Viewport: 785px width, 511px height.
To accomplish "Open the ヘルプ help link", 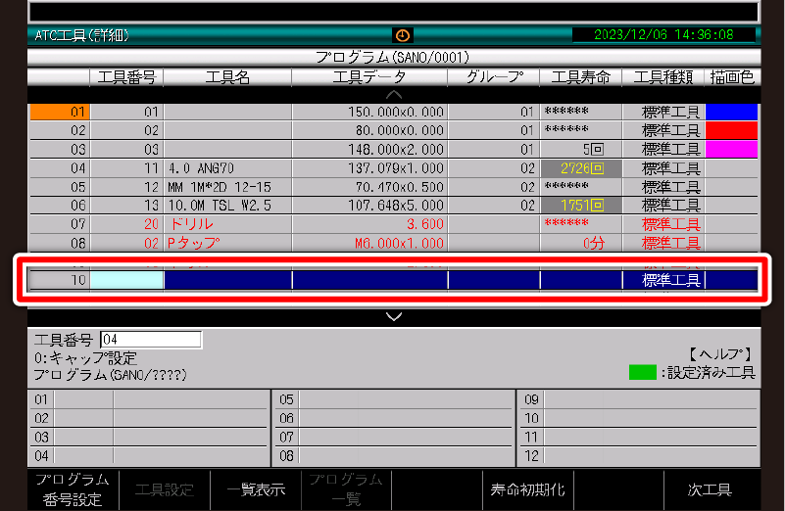I will 719,353.
